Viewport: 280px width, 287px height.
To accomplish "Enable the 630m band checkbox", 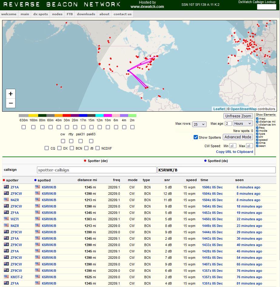I will point(24,127).
